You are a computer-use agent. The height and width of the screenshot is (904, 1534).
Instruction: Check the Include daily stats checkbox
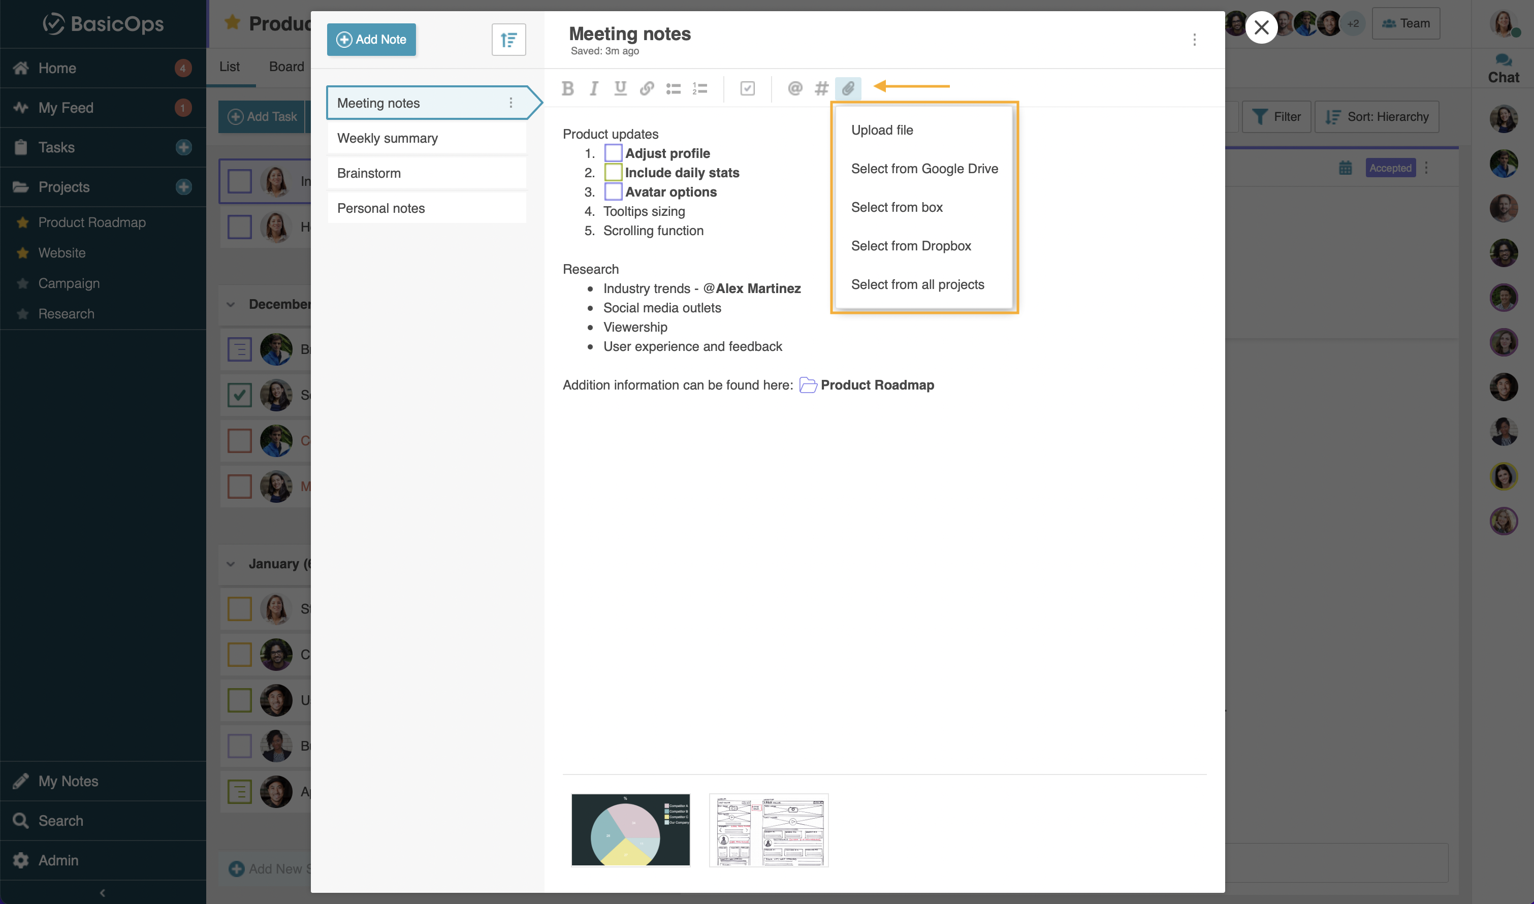613,172
